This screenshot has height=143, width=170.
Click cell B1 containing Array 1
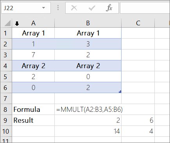88,33
